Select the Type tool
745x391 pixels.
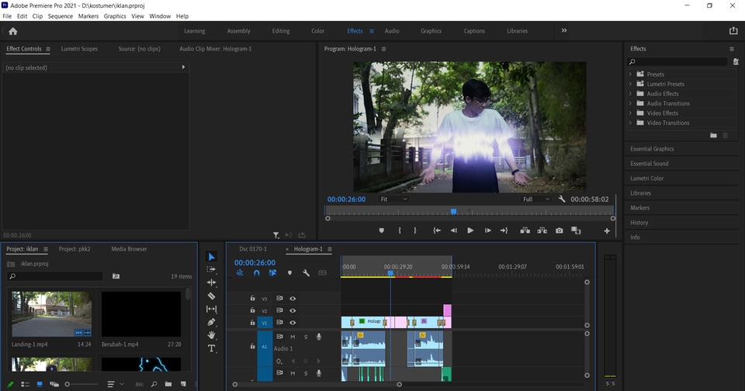211,348
